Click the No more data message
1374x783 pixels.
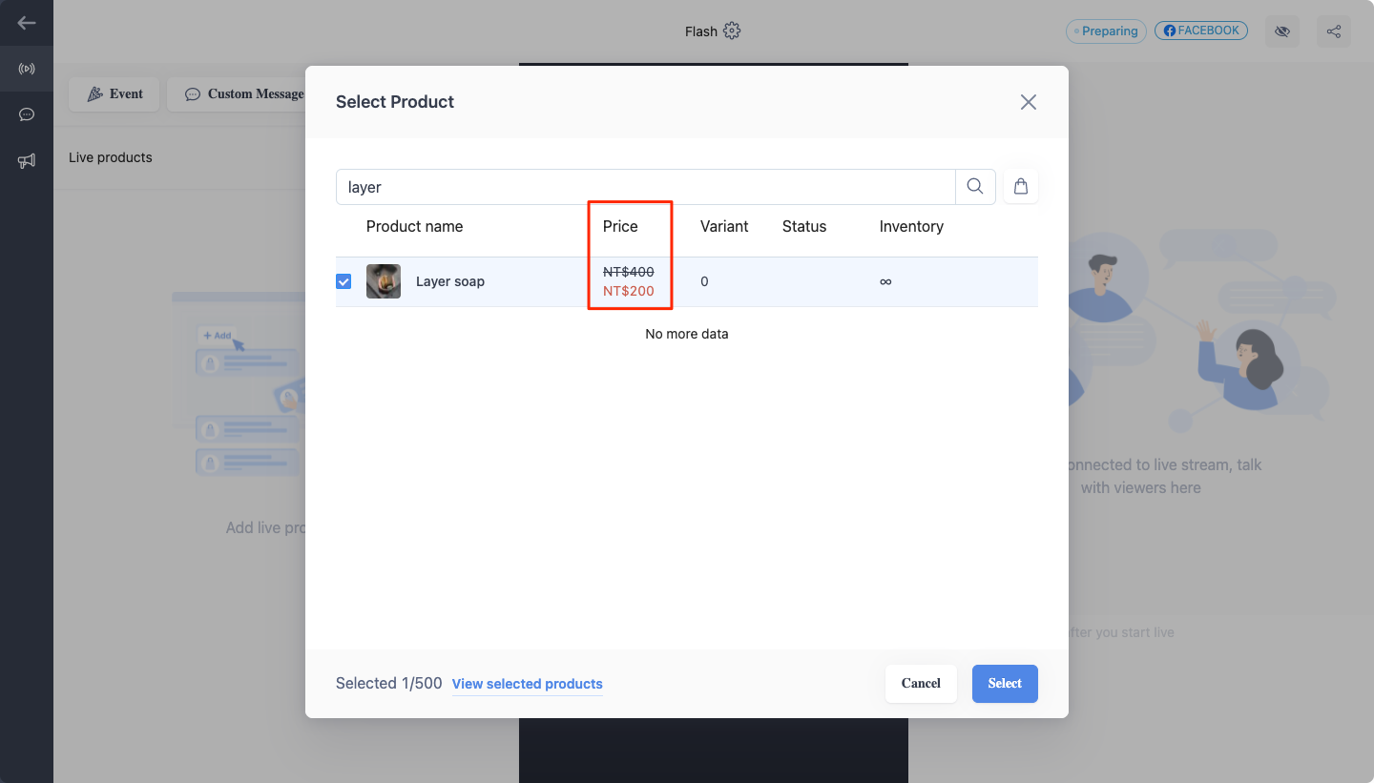(687, 334)
